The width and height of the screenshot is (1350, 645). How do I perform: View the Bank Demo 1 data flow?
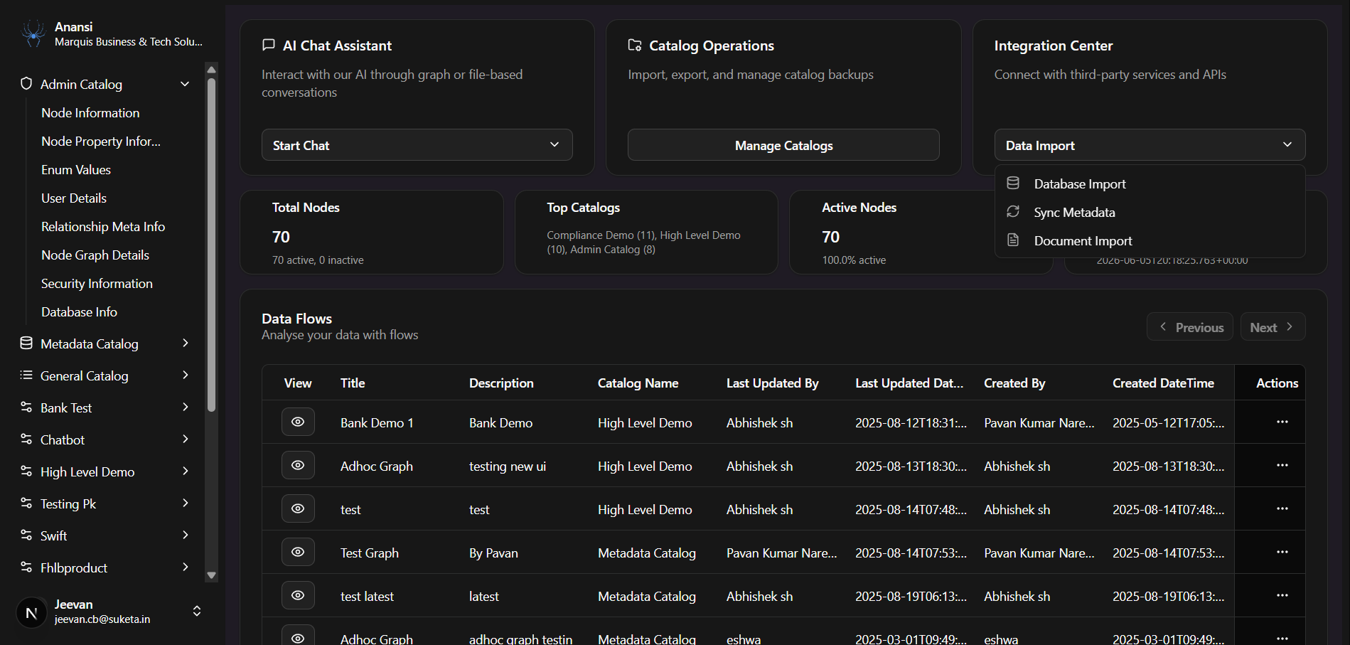click(298, 422)
